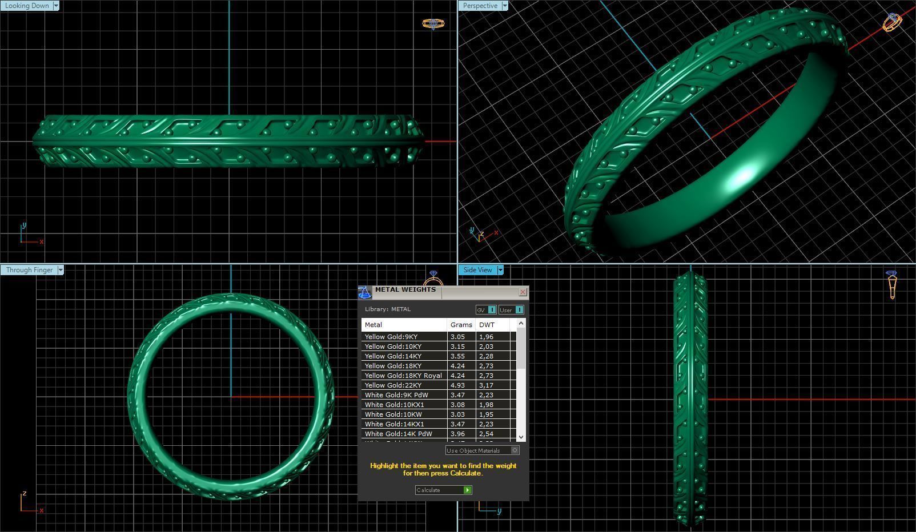Click the metal list scroll up arrow
This screenshot has width=916, height=532.
coord(521,324)
